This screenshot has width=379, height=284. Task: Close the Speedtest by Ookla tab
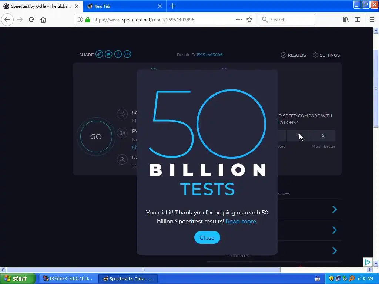pos(77,6)
